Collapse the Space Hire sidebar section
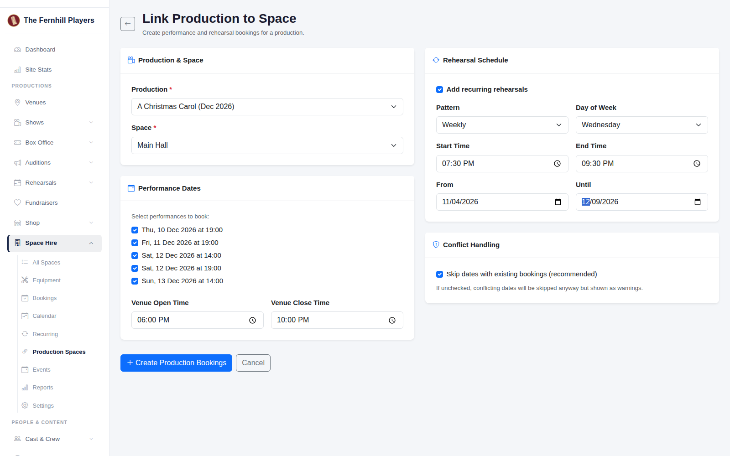The height and width of the screenshot is (456, 730). tap(54, 243)
